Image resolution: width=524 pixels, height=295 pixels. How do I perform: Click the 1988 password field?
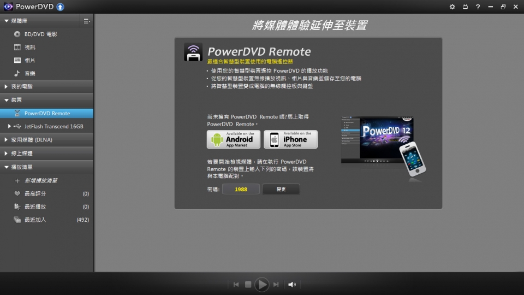(241, 190)
